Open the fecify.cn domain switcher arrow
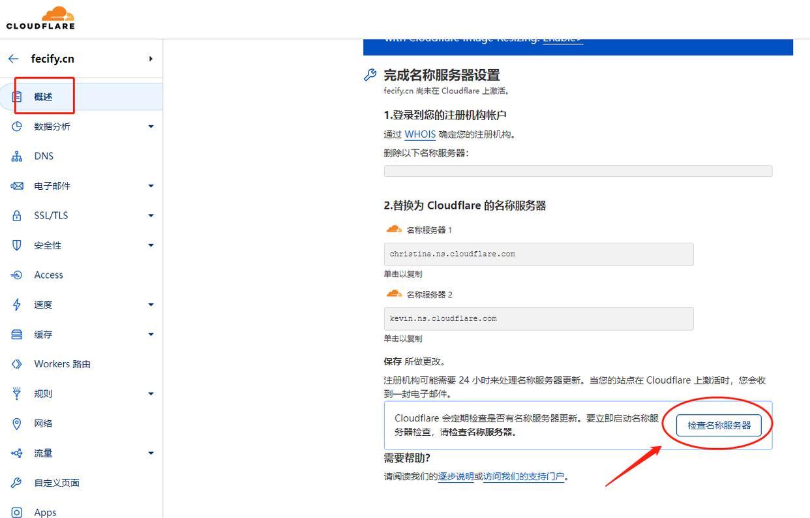Screen dimensions: 810x518 click(x=151, y=59)
